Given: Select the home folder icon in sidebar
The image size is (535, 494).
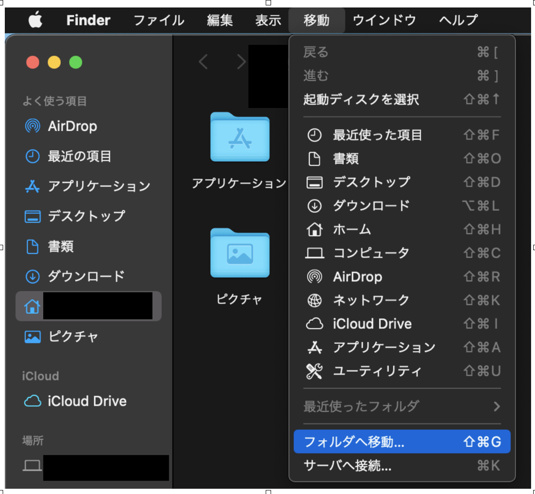Looking at the screenshot, I should (32, 306).
